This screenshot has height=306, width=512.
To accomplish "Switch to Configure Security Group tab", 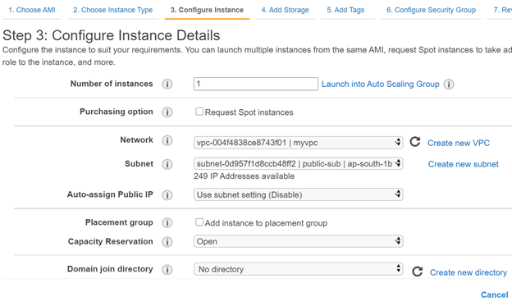I will (x=431, y=10).
